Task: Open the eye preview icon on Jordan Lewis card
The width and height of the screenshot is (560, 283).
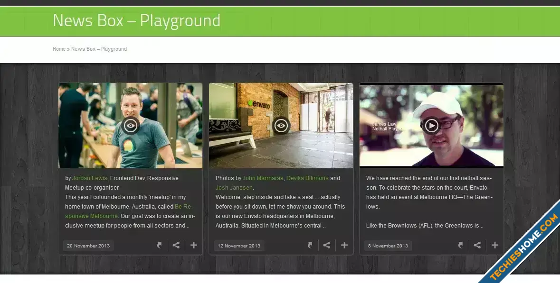Action: tap(130, 126)
